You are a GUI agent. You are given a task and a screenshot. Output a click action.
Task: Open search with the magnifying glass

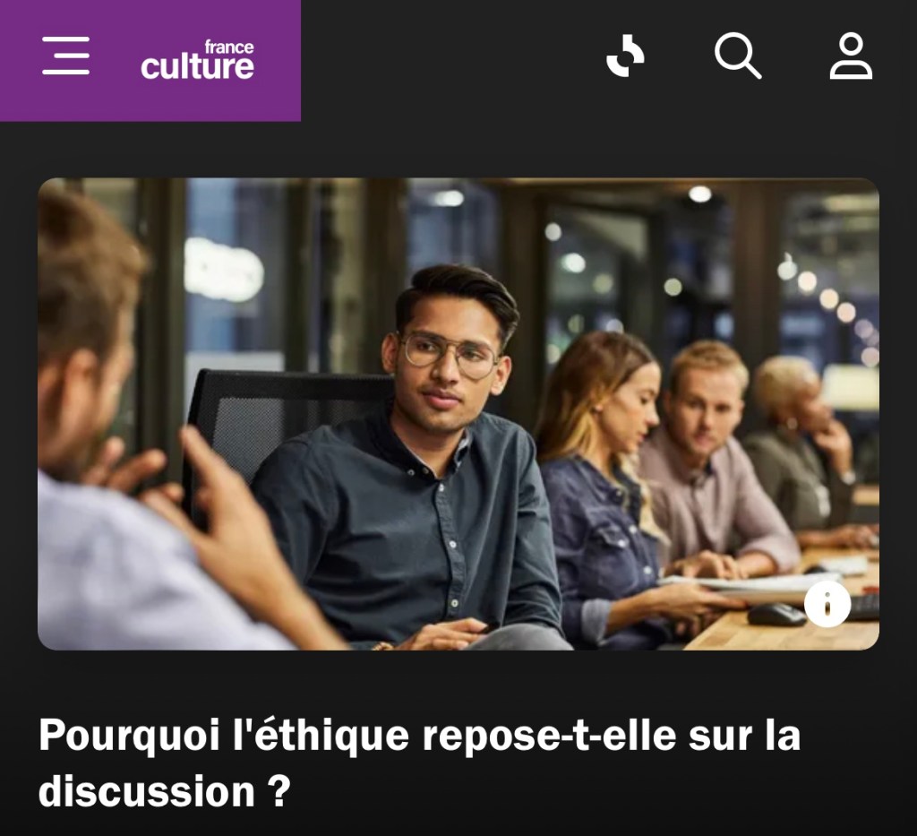tap(738, 56)
